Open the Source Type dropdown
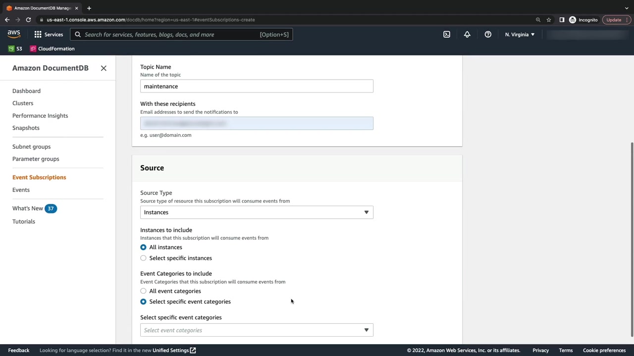Screen dimensions: 634x356 257,213
